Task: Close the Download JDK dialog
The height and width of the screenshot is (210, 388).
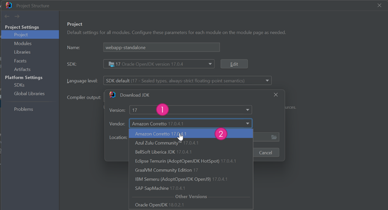Action: point(276,95)
